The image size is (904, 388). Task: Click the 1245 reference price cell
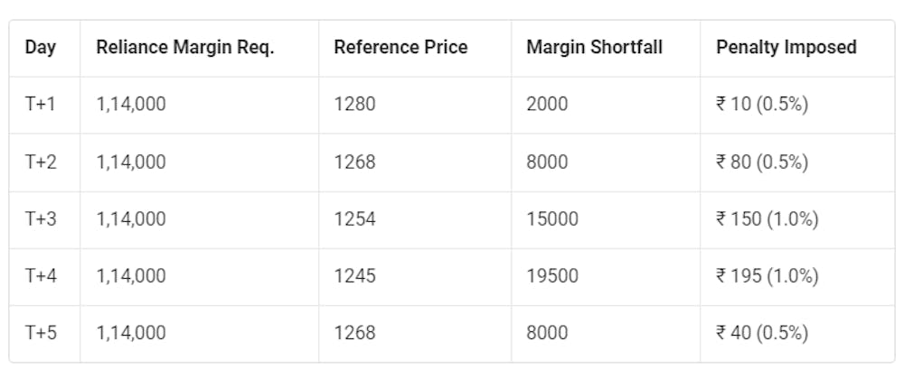tap(354, 276)
